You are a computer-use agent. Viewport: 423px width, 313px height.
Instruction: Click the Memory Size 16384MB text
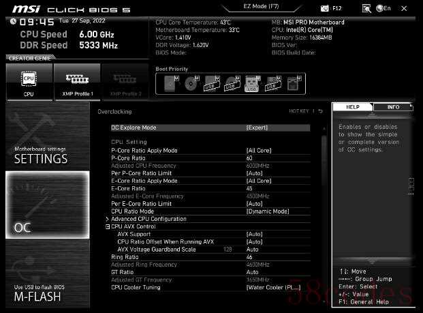pos(302,38)
